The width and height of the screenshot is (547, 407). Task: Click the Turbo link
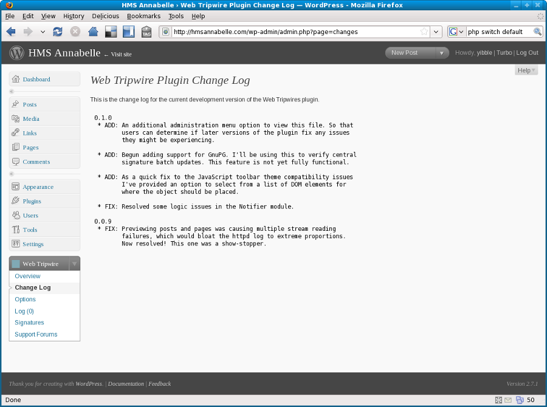504,53
